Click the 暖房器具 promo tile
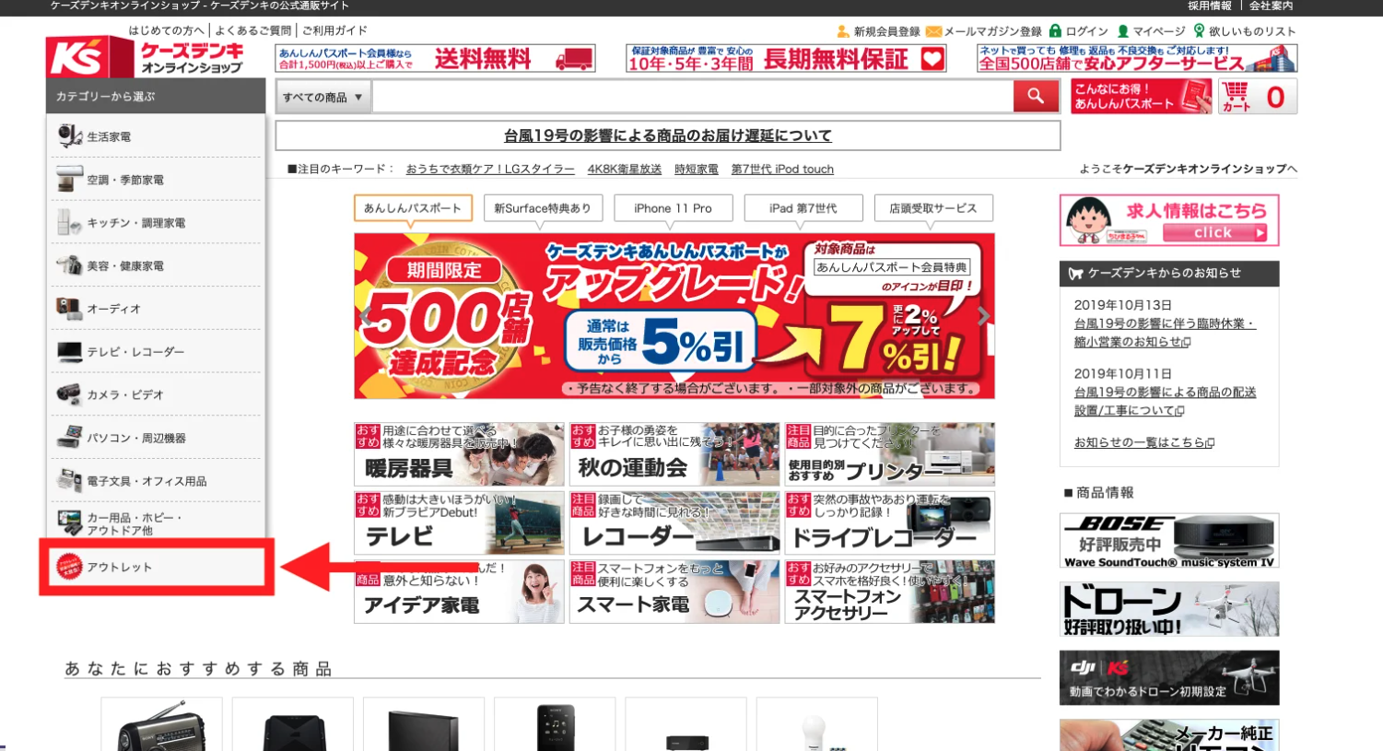The image size is (1383, 751). point(459,454)
